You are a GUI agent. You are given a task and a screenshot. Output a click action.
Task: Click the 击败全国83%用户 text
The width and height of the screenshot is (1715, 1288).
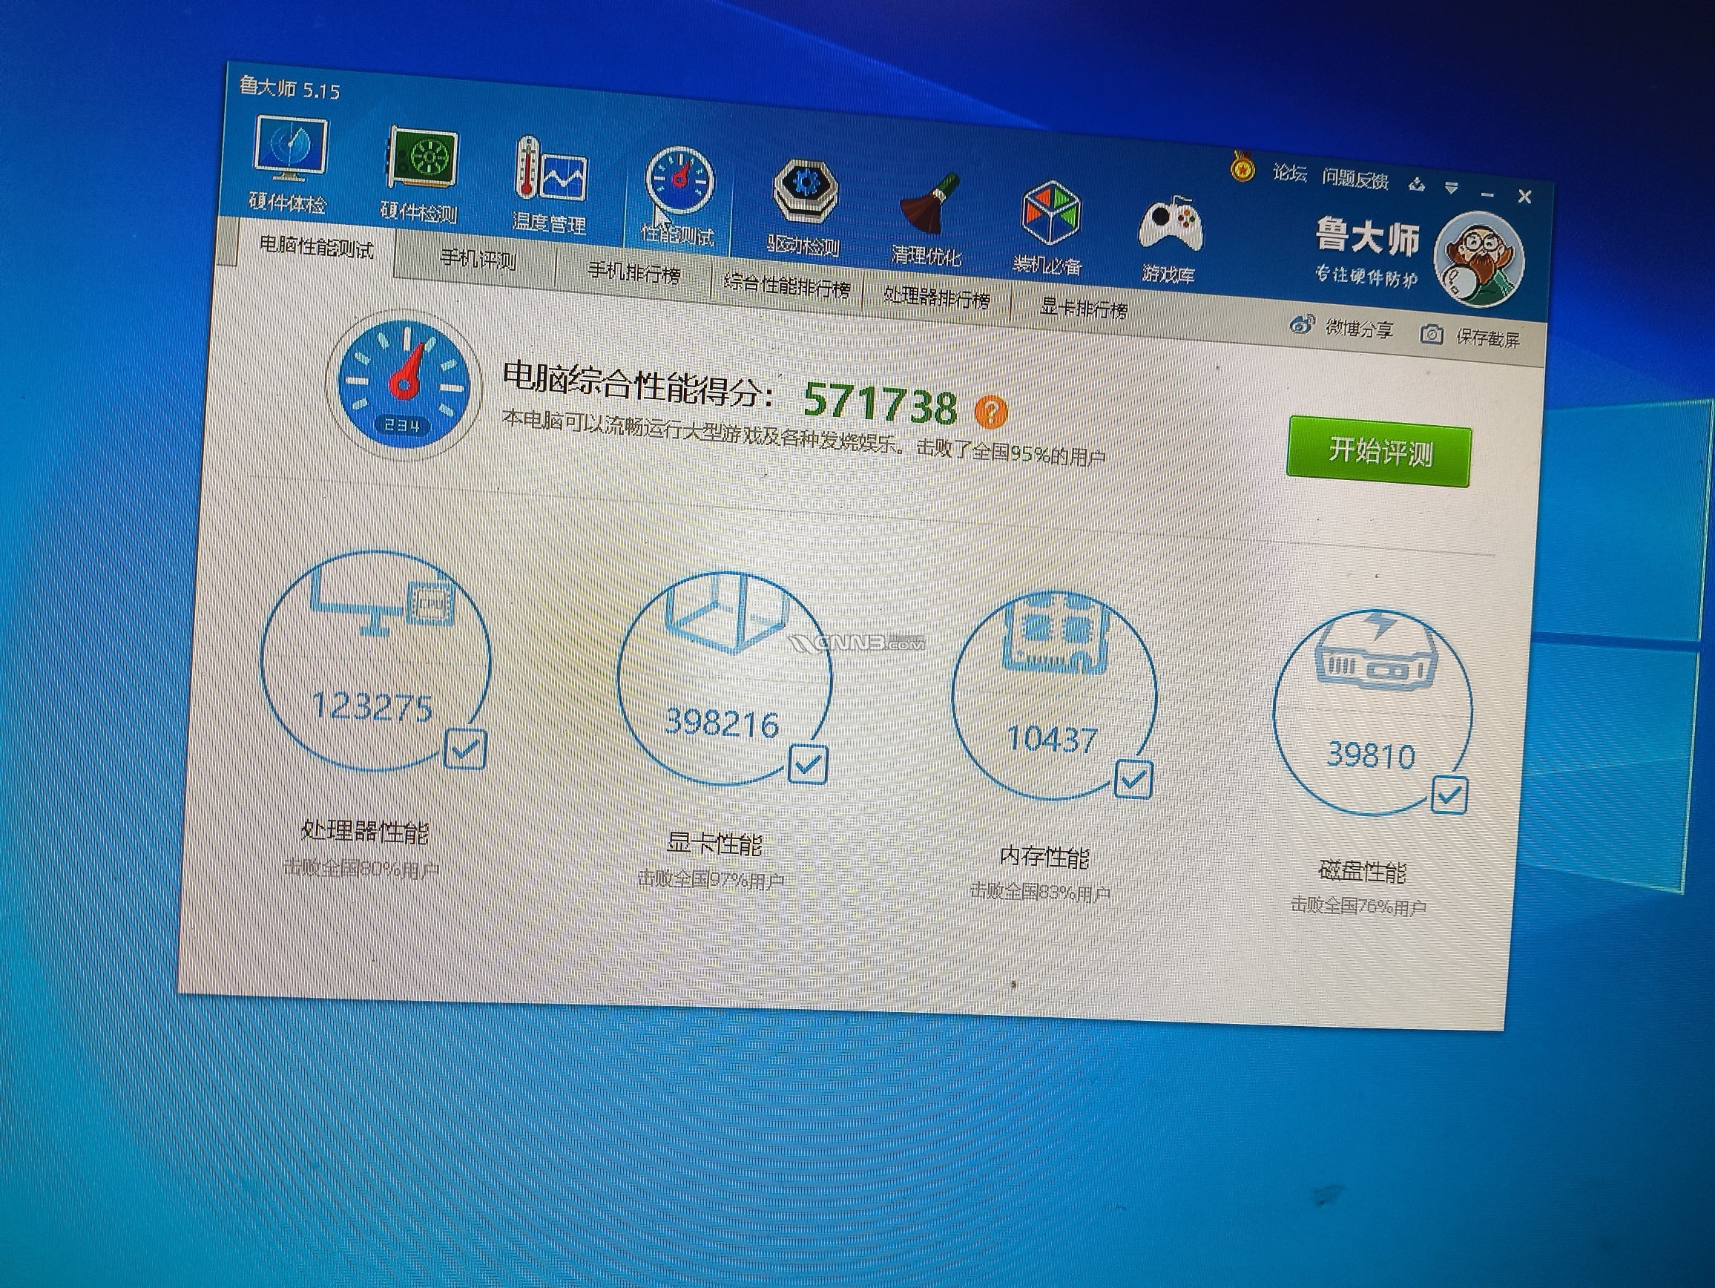(1040, 893)
